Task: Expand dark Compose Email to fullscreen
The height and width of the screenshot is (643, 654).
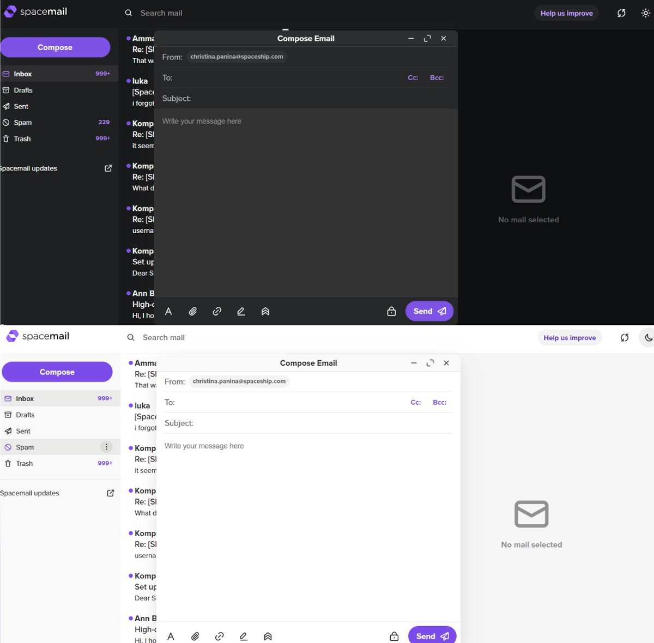Action: coord(427,39)
